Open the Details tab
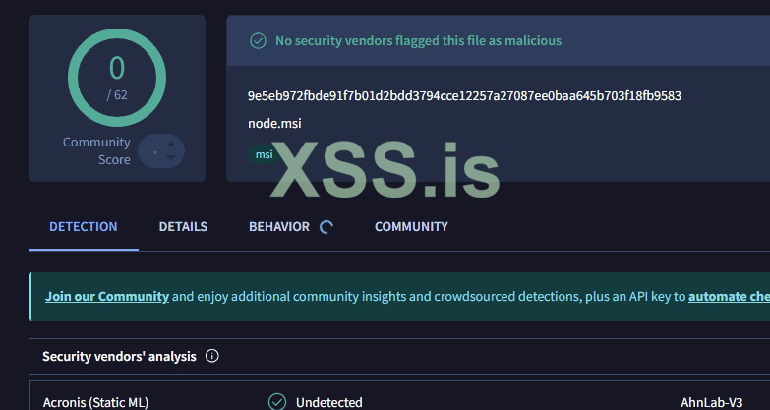770x410 pixels. 183,227
